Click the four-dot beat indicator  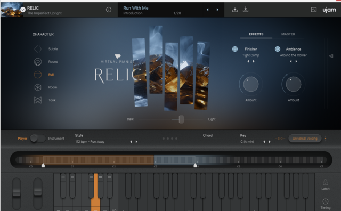tap(170, 139)
